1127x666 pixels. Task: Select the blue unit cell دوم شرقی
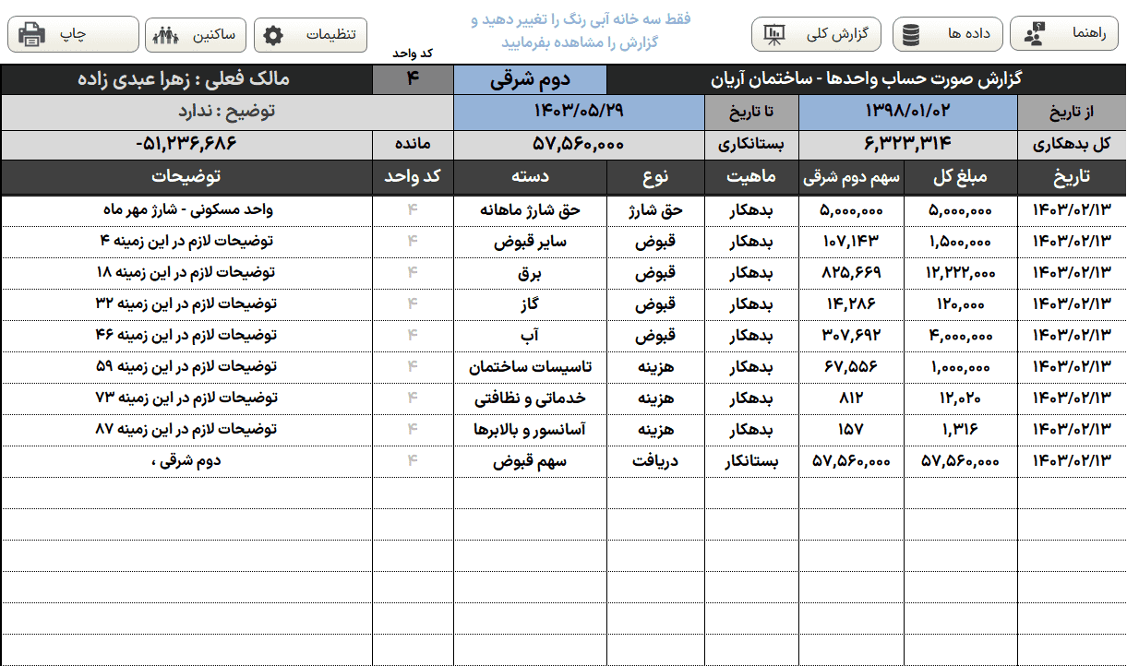click(530, 79)
